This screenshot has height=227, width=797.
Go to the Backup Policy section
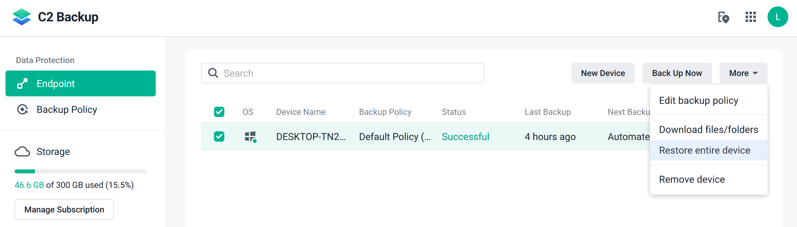(x=67, y=110)
